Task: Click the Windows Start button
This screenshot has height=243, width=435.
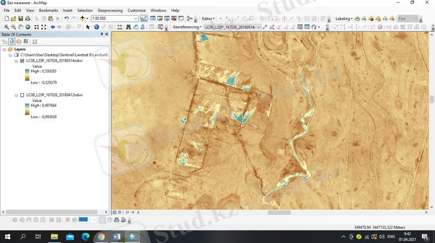Action: 8,237
